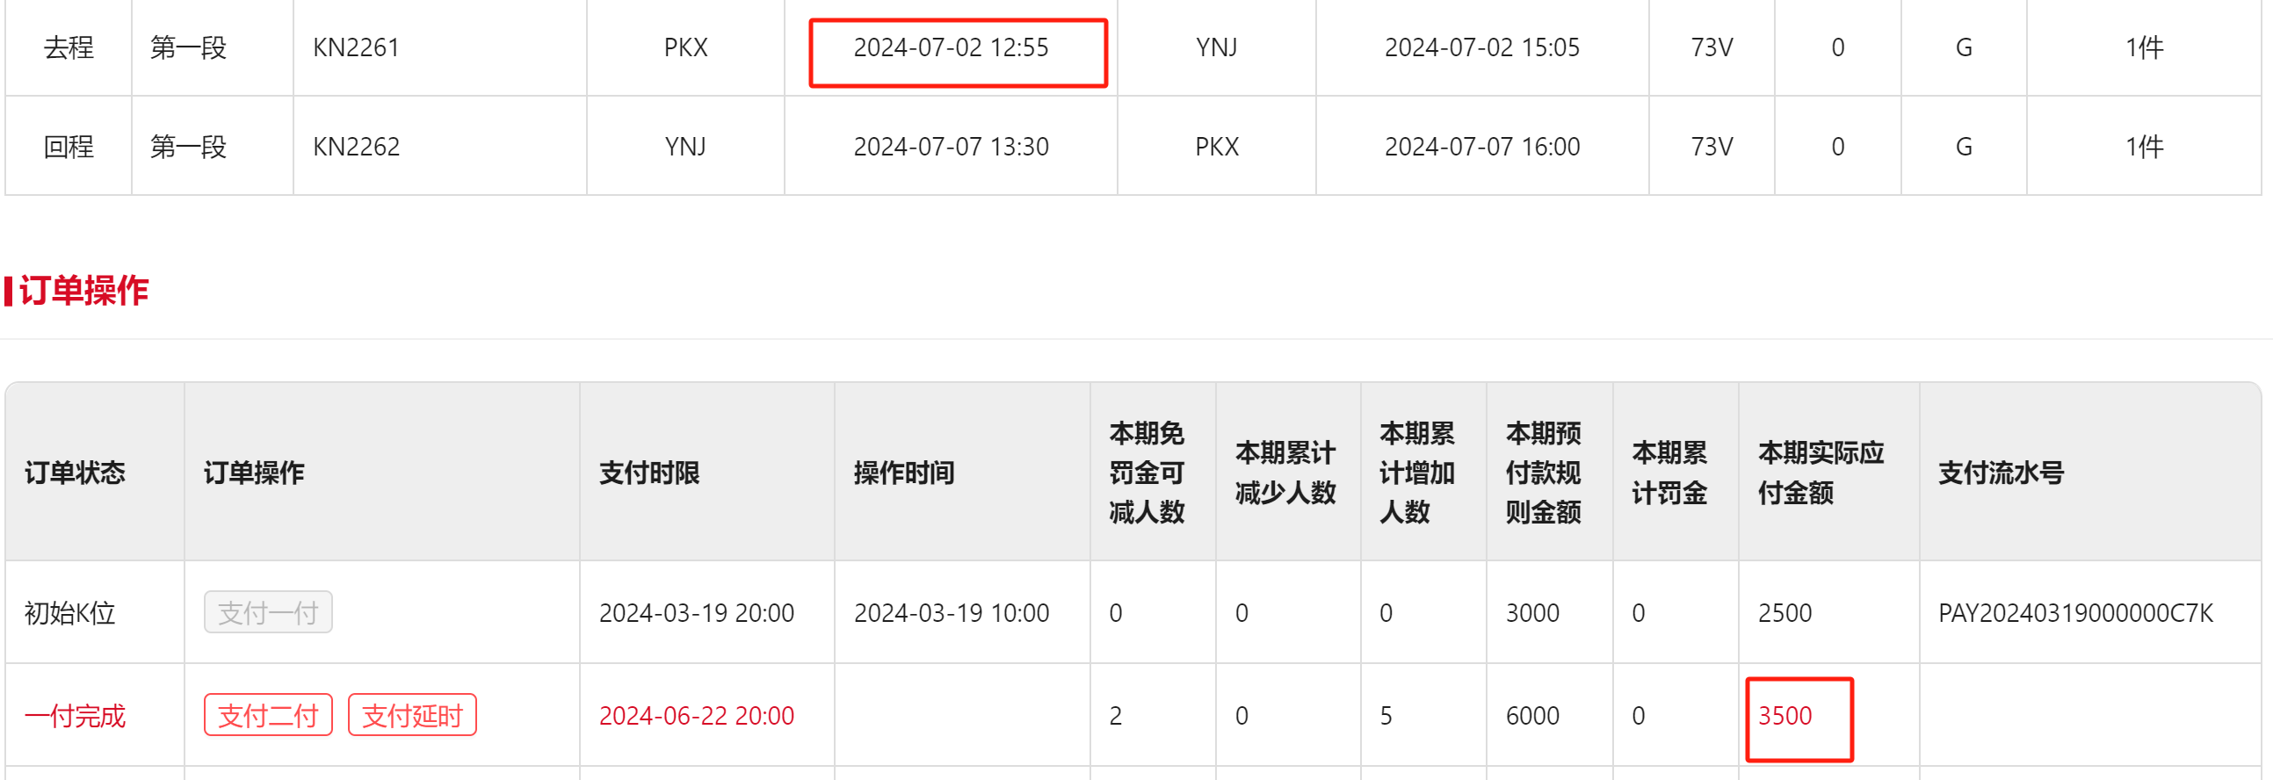Viewport: 2273px width, 780px height.
Task: Select payment serial number PAY20240319000000C7K
Action: (x=2074, y=613)
